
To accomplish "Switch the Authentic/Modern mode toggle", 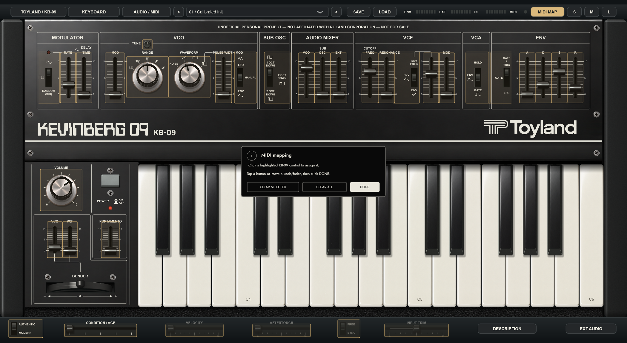I will click(14, 328).
